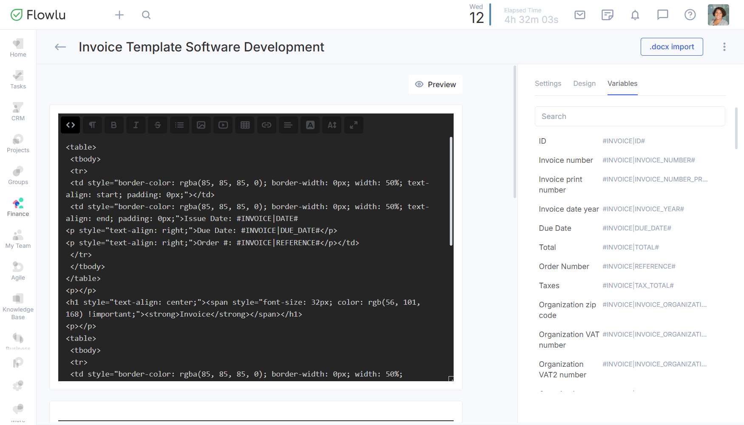Open Projects in the sidebar

point(18,144)
